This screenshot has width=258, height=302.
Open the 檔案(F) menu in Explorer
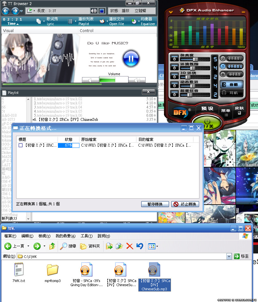tap(10, 236)
